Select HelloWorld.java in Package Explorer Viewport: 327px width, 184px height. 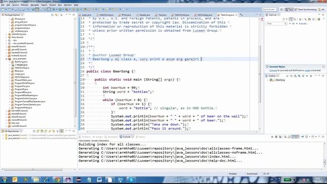click(x=21, y=68)
